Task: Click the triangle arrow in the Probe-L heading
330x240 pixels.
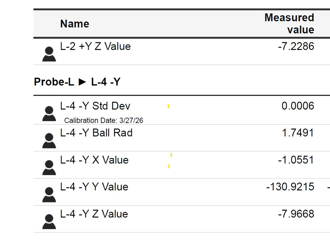Action: 82,82
